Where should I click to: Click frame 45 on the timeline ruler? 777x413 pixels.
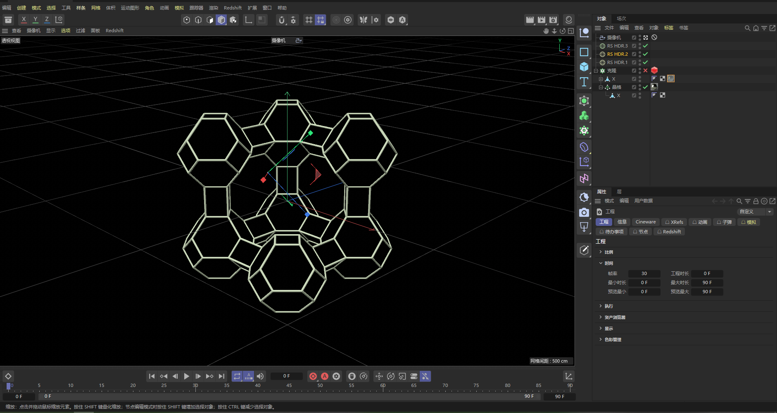coord(289,386)
